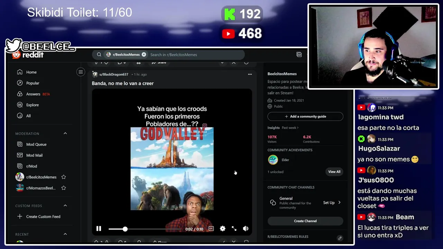Screen dimensions: 443x249
Task: Click the search magnifier icon
Action: (x=99, y=55)
